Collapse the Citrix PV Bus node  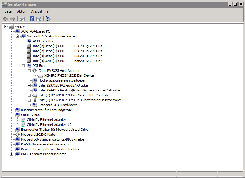coord(11,115)
